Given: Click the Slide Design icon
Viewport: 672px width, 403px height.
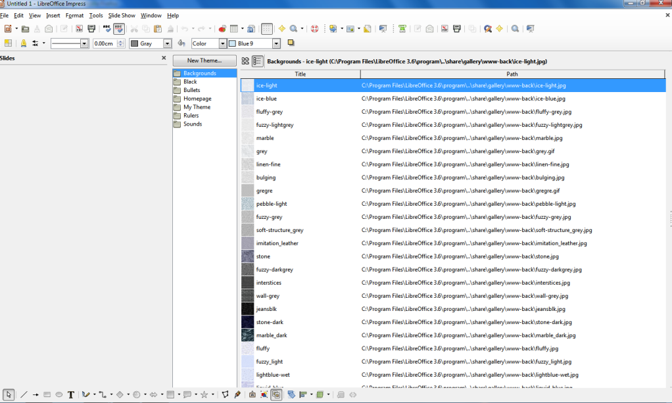Looking at the screenshot, I should coord(368,29).
